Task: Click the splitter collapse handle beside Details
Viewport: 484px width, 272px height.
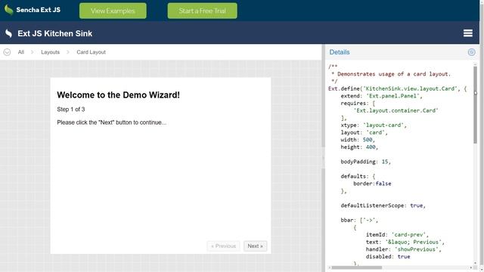Action: [324, 159]
